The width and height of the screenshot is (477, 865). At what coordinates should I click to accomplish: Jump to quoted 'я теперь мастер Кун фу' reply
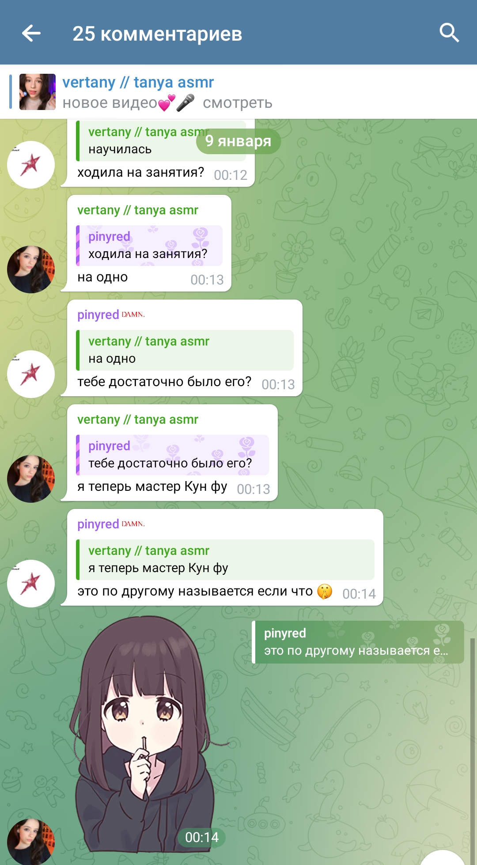coord(225,560)
